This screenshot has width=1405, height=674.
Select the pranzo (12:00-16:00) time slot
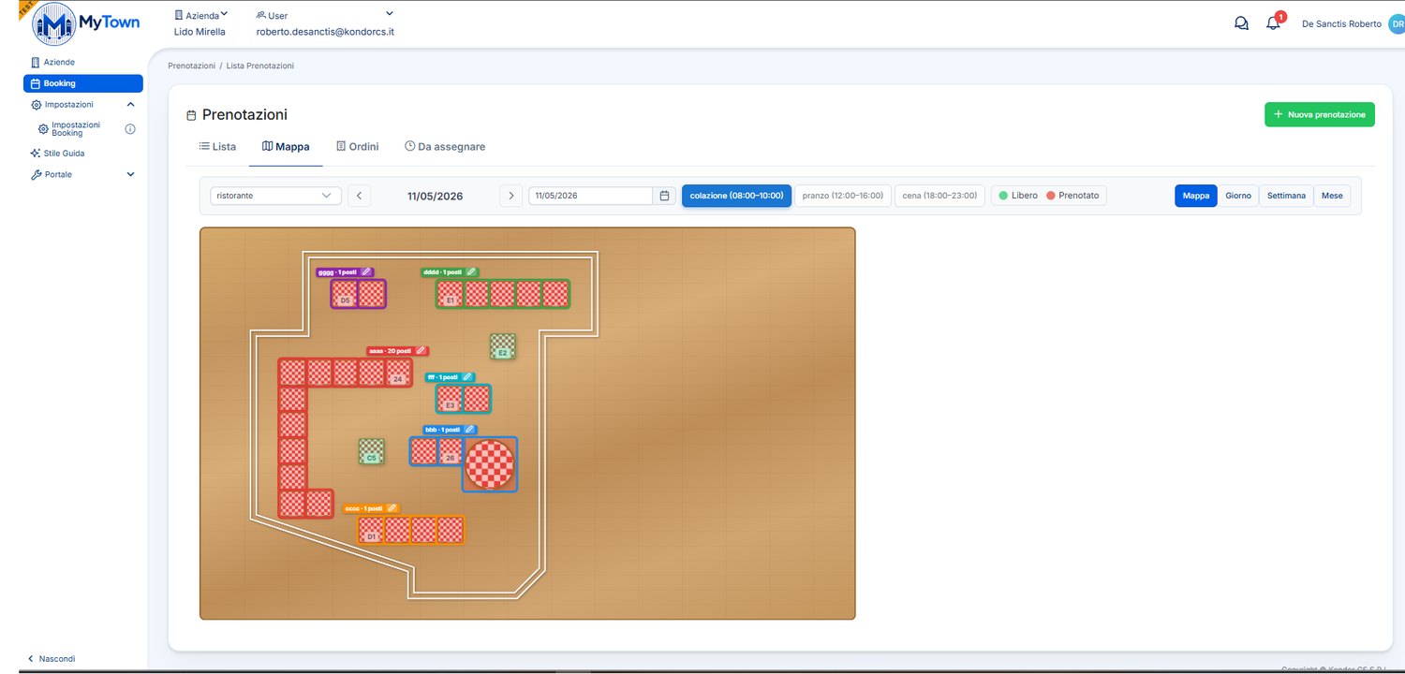click(x=843, y=196)
